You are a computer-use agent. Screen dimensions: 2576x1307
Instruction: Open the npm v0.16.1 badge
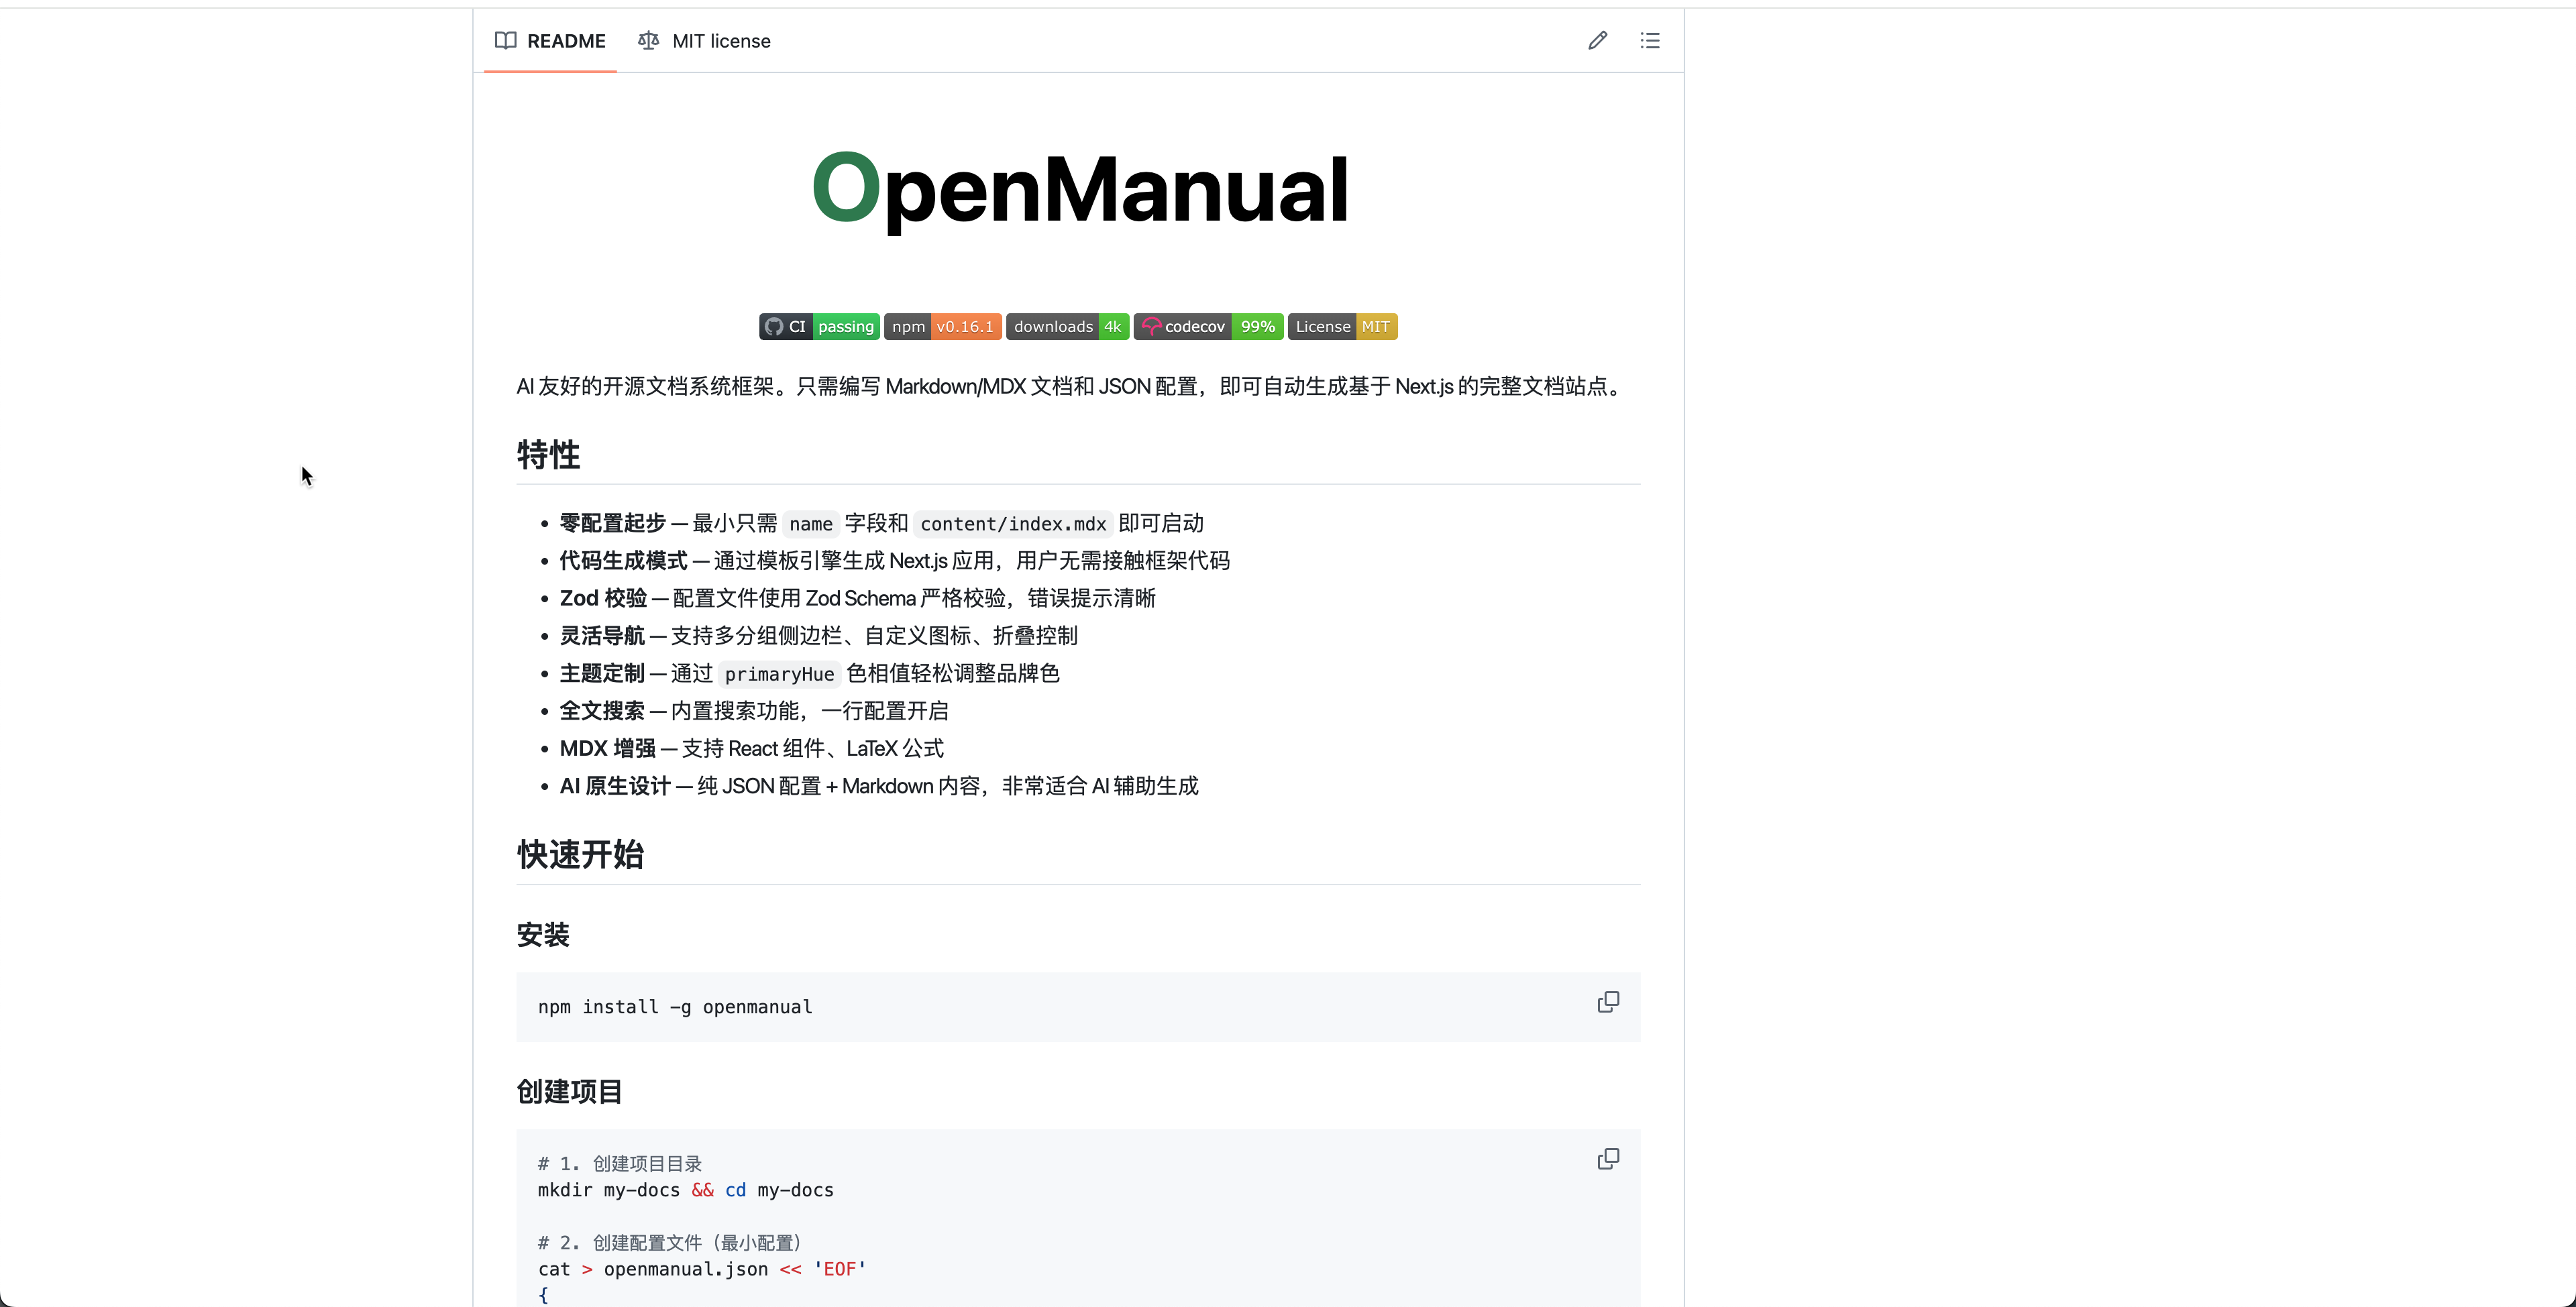coord(943,327)
